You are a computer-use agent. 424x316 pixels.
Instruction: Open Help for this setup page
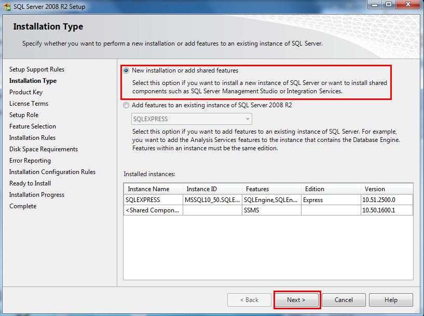pyautogui.click(x=391, y=300)
